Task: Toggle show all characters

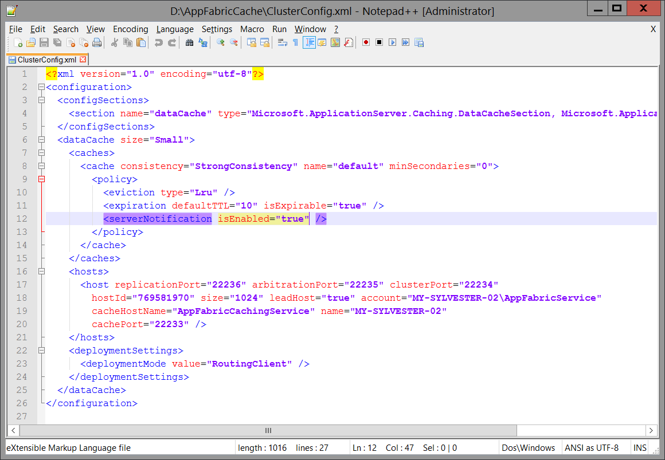Action: pyautogui.click(x=294, y=42)
